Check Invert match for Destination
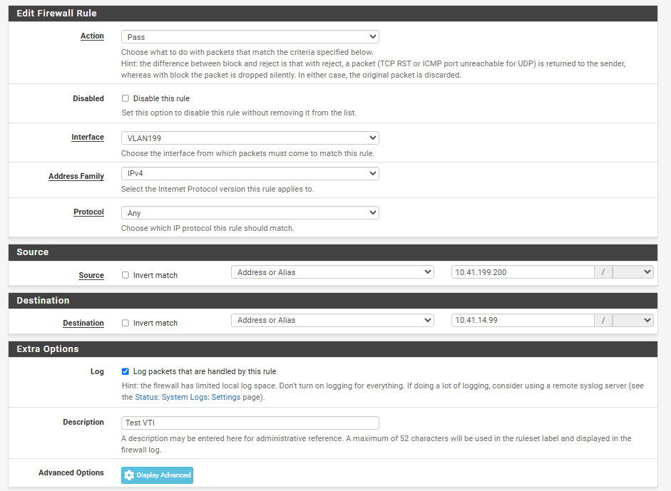The width and height of the screenshot is (671, 491). 126,323
